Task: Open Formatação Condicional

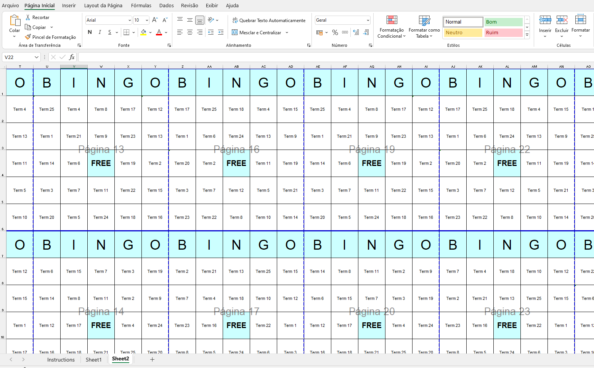Action: tap(392, 27)
